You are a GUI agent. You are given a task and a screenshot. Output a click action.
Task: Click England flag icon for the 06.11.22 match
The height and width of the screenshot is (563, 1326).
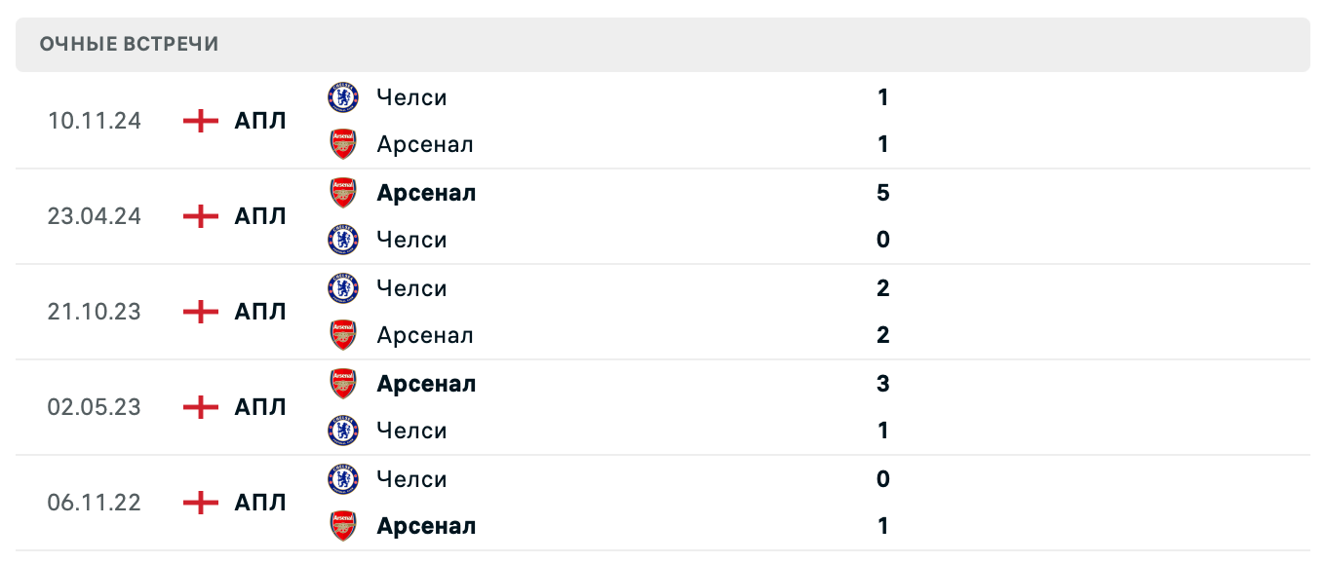click(201, 503)
